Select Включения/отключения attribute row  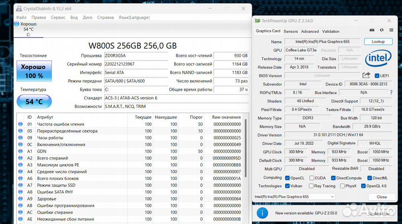click(130, 144)
